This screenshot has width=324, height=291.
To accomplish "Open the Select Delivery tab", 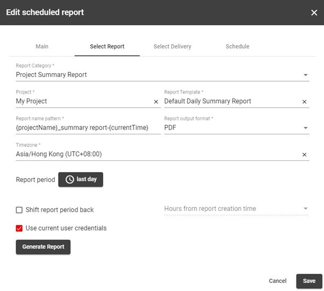I will (x=172, y=46).
